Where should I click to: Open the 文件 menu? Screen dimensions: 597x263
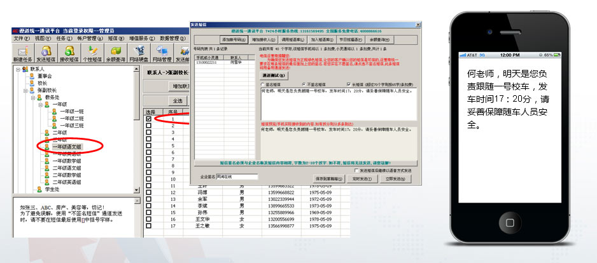(22, 38)
